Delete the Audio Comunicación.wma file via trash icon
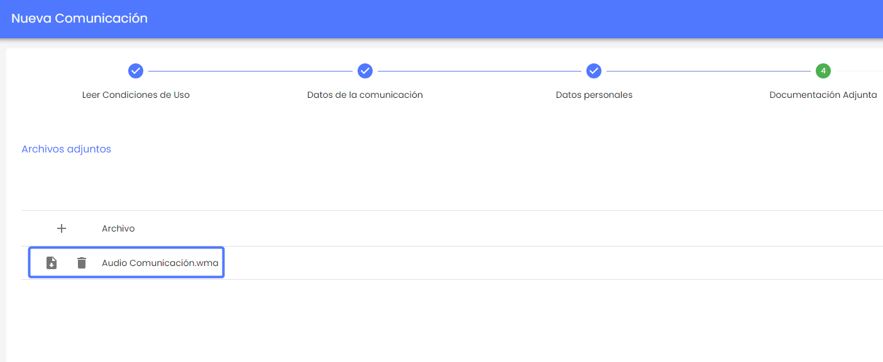Viewport: 883px width, 362px height. click(x=82, y=263)
